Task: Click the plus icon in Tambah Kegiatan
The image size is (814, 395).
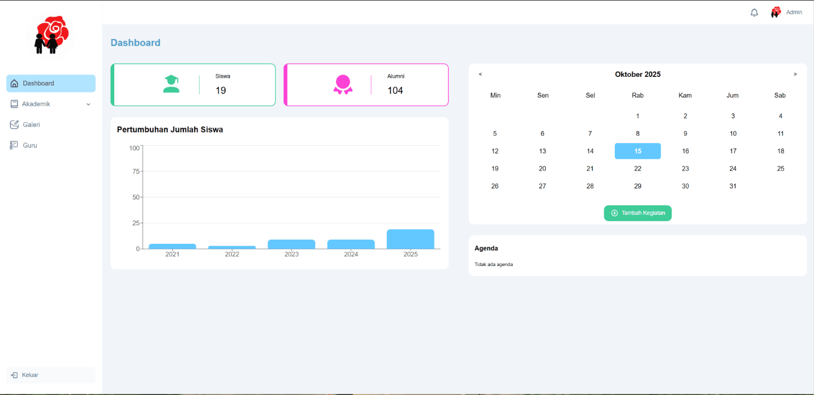Action: point(614,213)
